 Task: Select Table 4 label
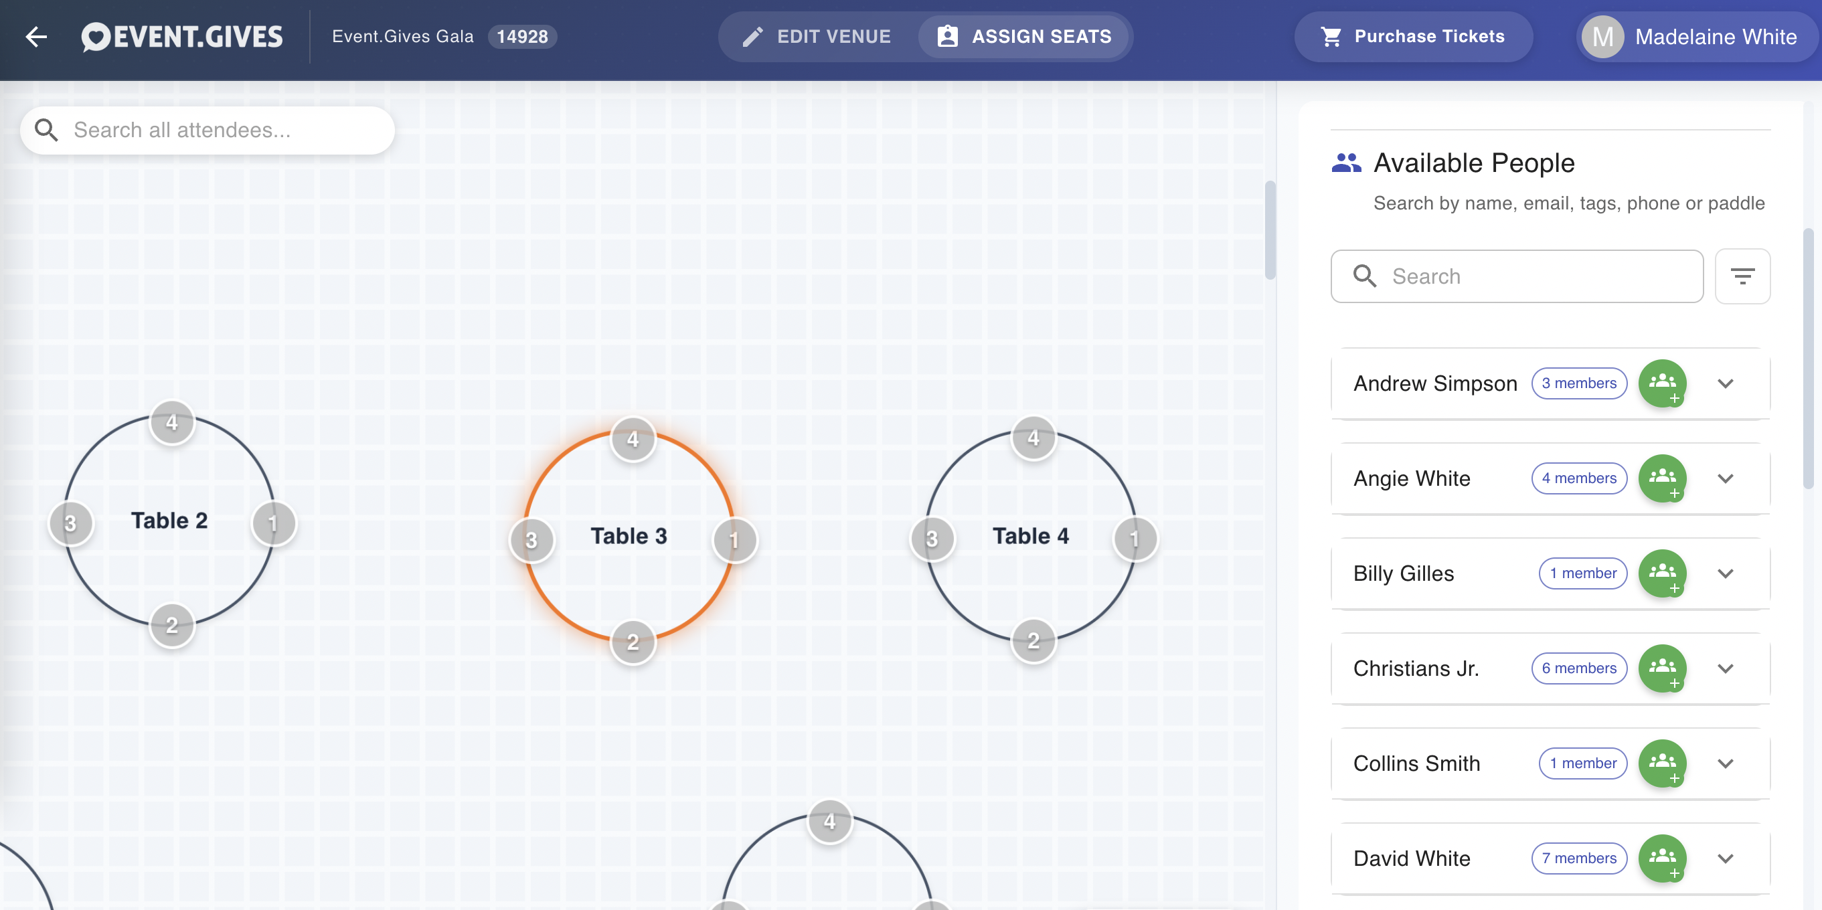coord(1031,536)
